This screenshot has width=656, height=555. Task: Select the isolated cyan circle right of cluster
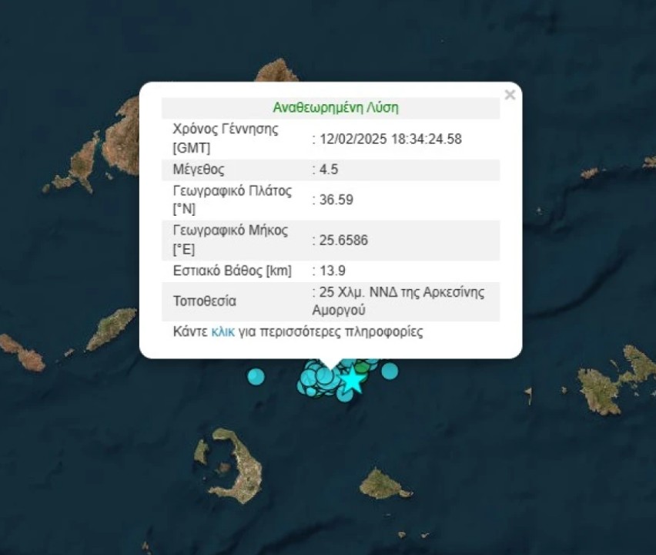(390, 371)
